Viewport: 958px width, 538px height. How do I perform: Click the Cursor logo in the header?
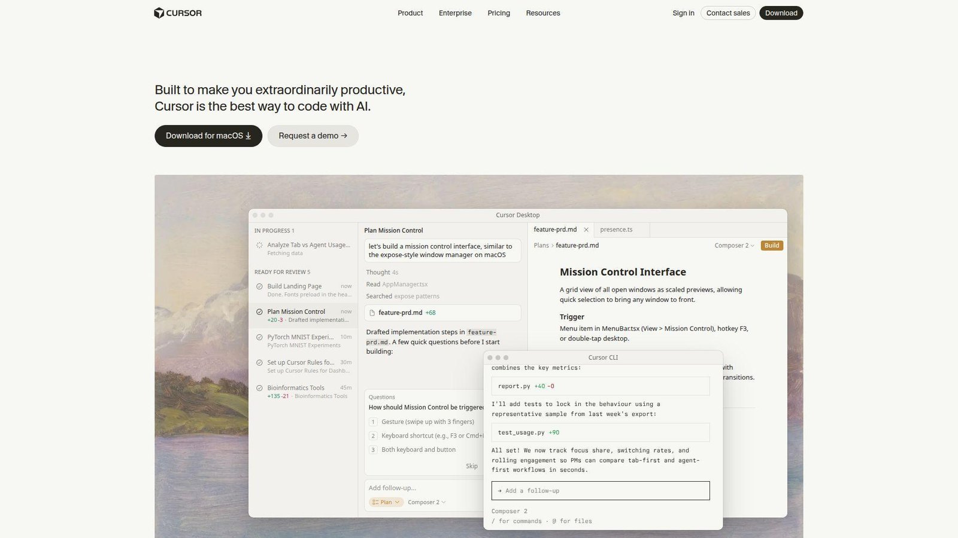[178, 13]
